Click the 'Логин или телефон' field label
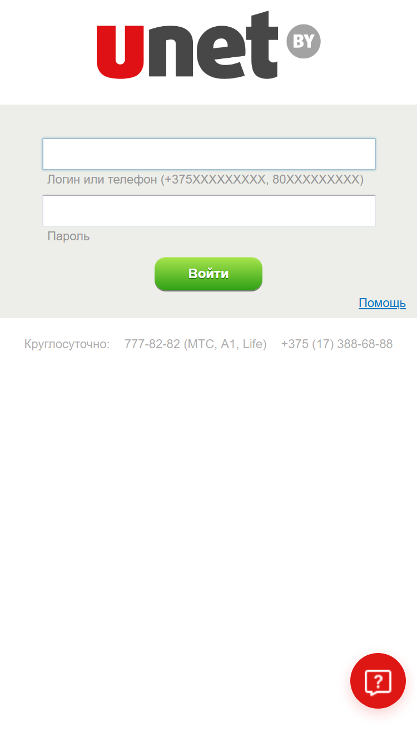Image resolution: width=417 pixels, height=742 pixels. click(x=102, y=180)
